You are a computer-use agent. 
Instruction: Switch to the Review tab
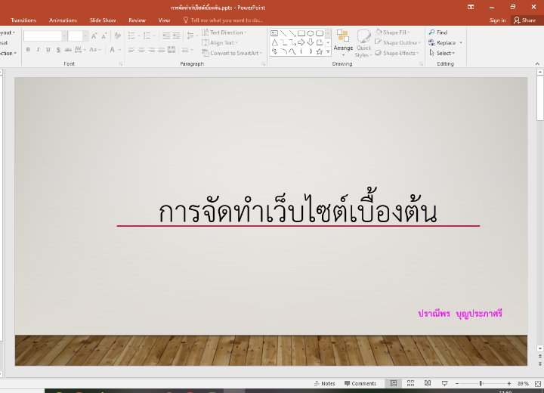coord(137,20)
